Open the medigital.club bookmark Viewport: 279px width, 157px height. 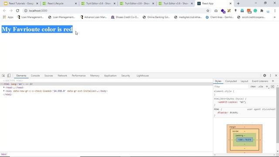tap(188, 17)
